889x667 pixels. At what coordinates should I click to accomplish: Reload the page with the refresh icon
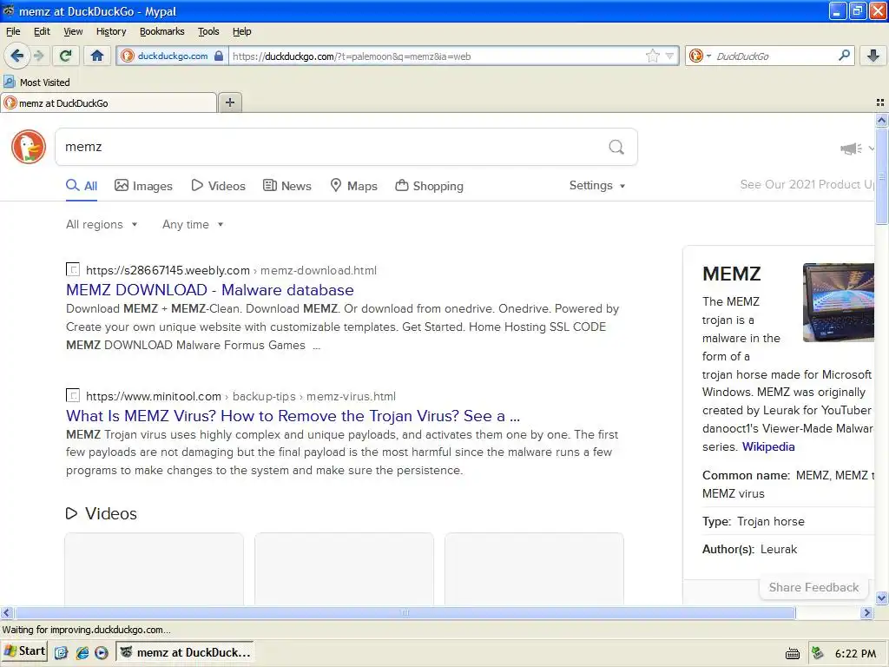(66, 56)
